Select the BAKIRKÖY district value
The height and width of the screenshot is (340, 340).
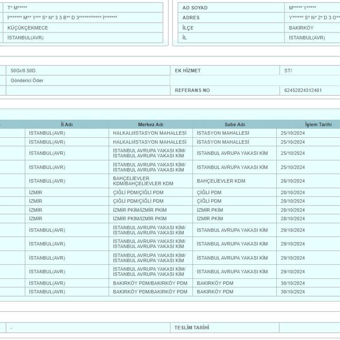(301, 28)
